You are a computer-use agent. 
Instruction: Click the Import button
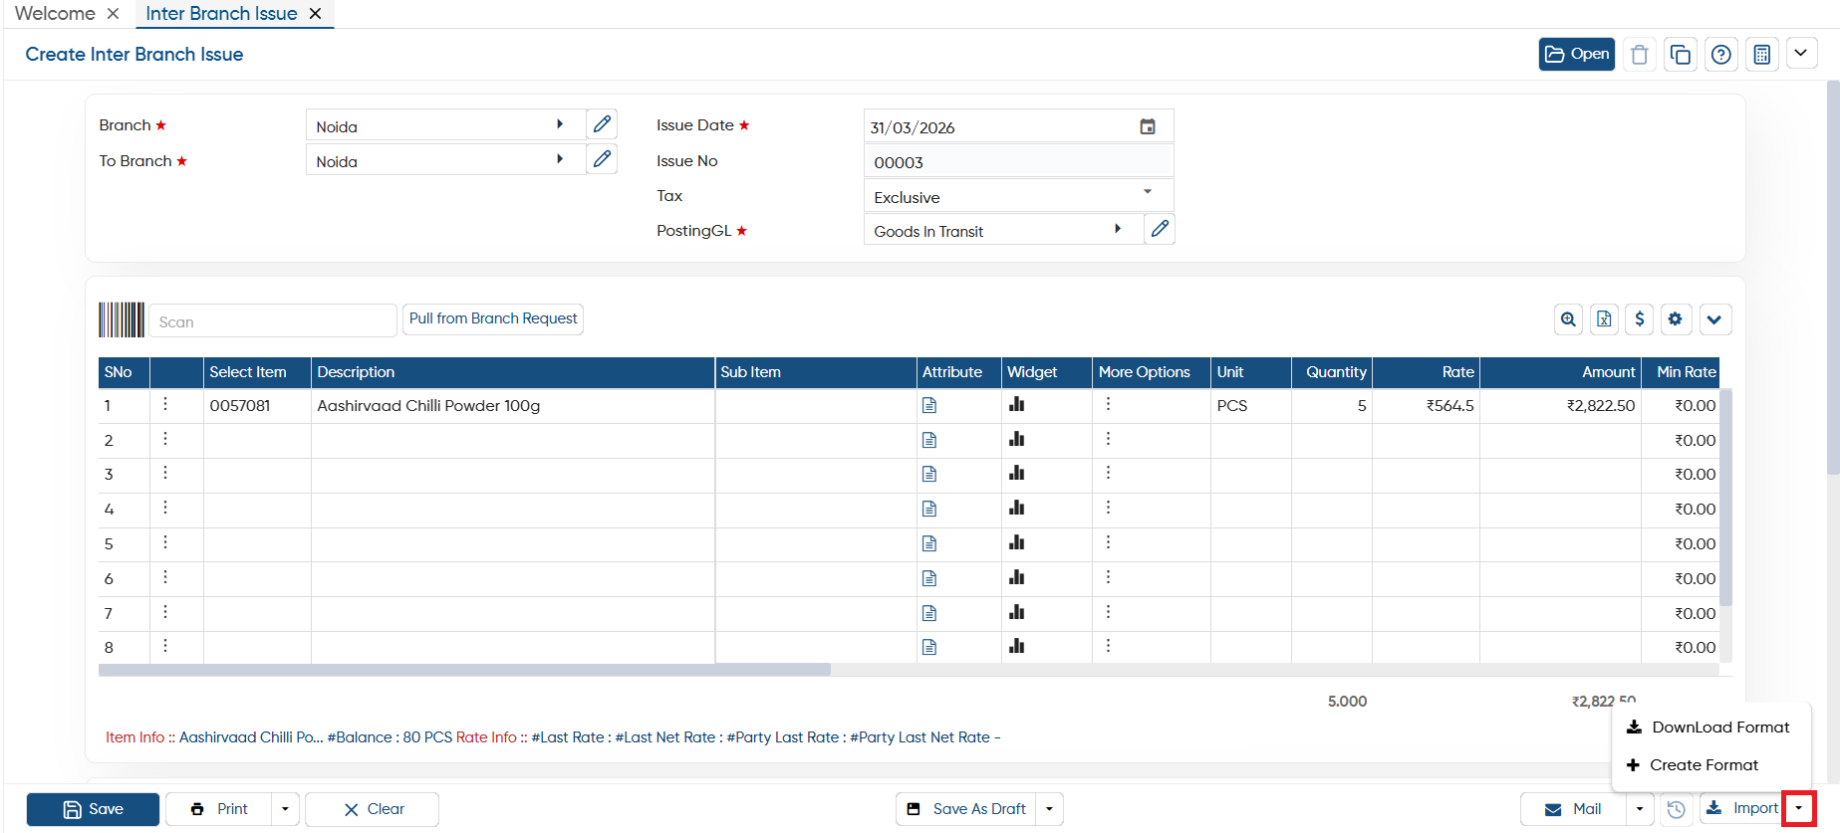click(1742, 809)
